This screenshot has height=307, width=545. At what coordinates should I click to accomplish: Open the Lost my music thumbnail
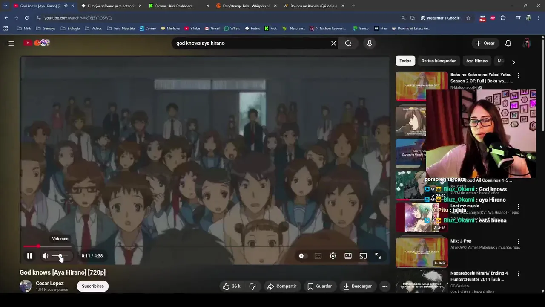tap(422, 217)
